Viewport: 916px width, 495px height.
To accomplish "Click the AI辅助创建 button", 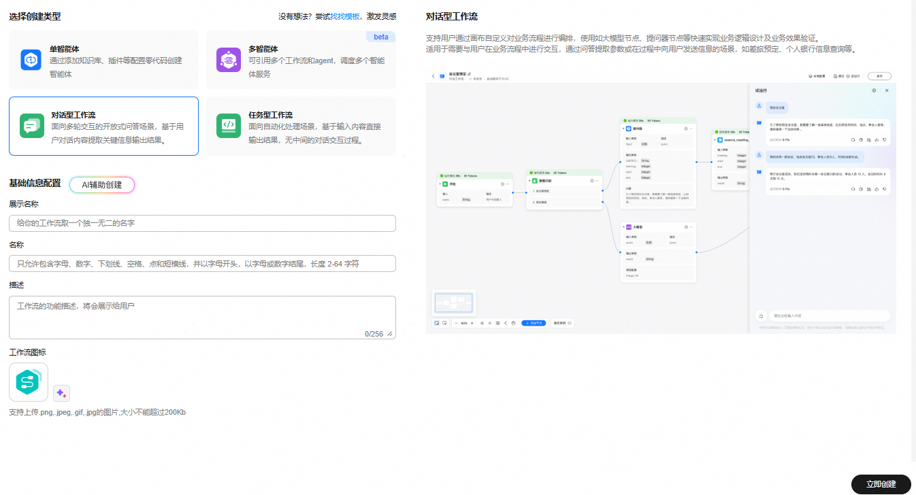I will point(102,185).
